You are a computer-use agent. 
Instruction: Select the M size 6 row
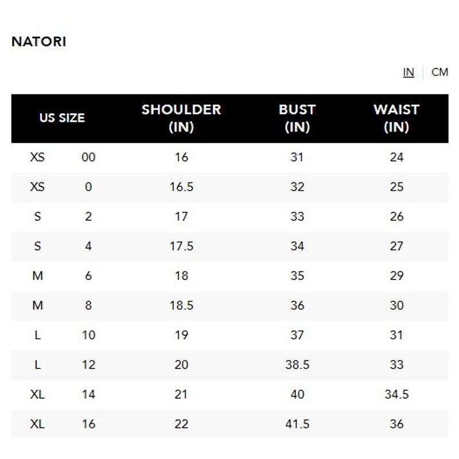point(230,276)
